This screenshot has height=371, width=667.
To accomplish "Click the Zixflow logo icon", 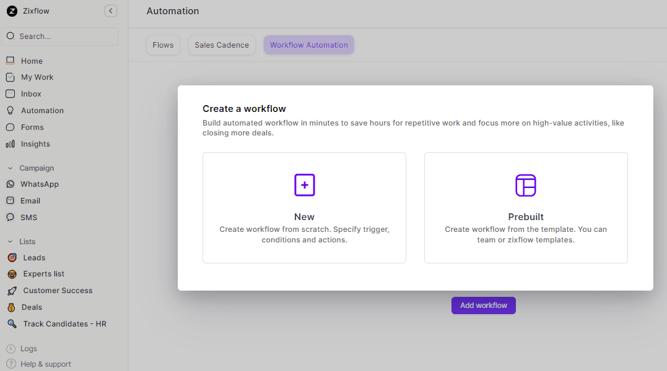I will click(12, 11).
